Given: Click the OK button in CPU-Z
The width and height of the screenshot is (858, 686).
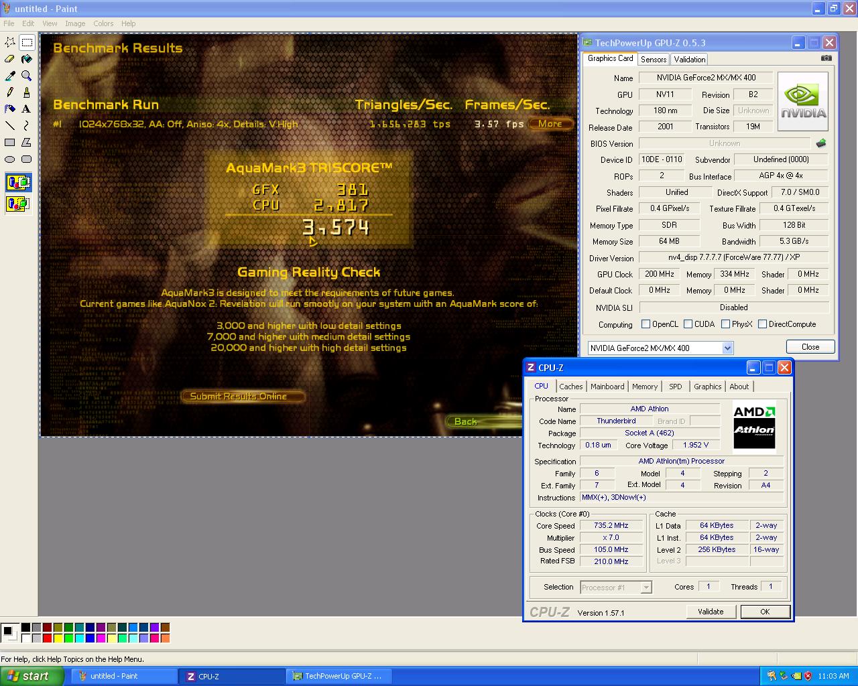Looking at the screenshot, I should tap(765, 612).
